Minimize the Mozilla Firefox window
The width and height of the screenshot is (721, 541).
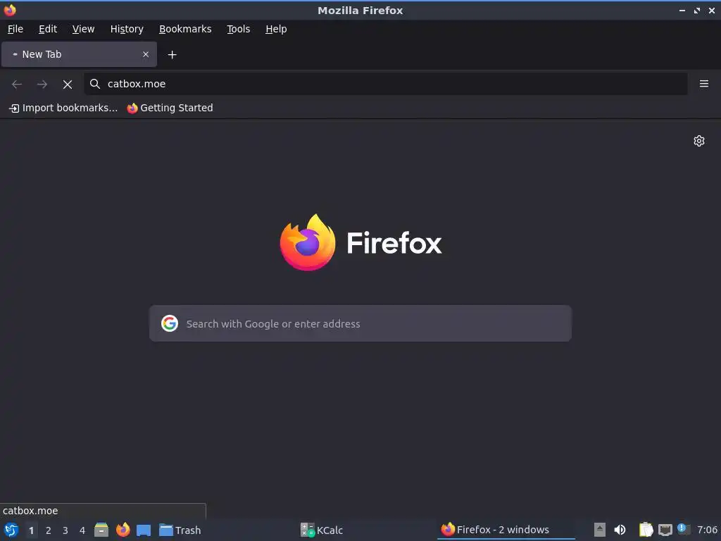(x=682, y=10)
